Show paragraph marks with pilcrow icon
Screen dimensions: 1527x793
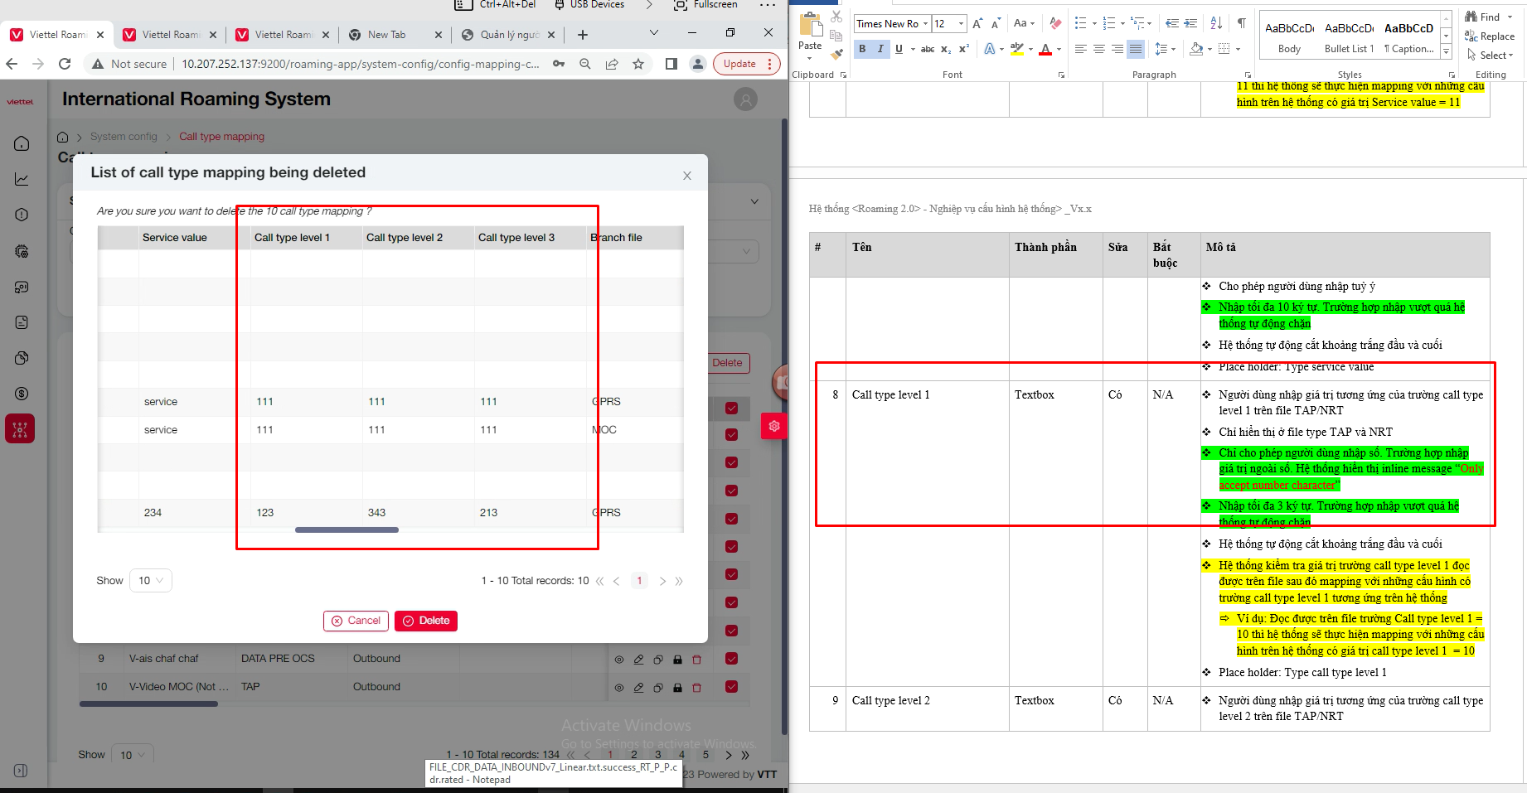coord(1241,23)
